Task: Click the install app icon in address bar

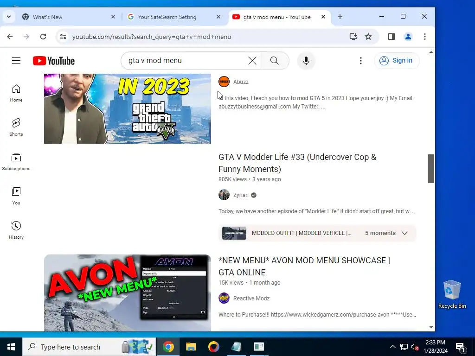Action: point(353,37)
